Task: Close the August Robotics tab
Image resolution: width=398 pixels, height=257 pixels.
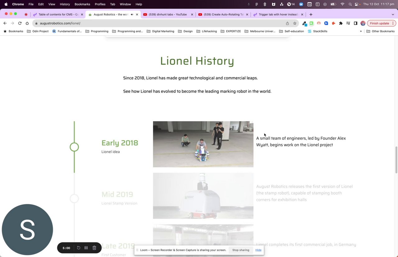Action: pos(137,14)
